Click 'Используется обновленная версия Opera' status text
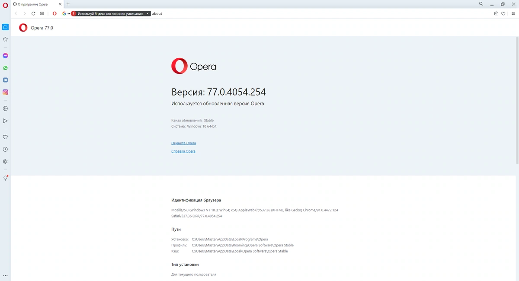The width and height of the screenshot is (519, 281). tap(218, 104)
